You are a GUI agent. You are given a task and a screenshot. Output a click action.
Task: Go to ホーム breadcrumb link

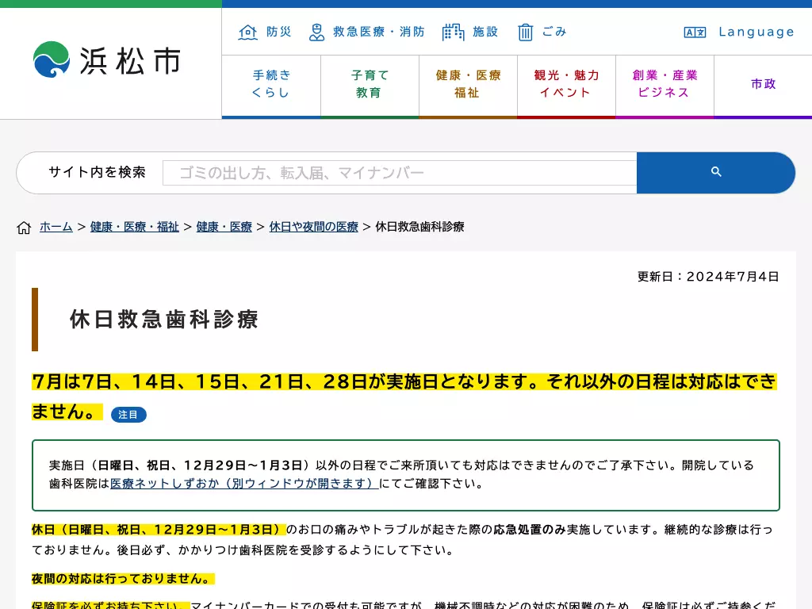coord(56,227)
